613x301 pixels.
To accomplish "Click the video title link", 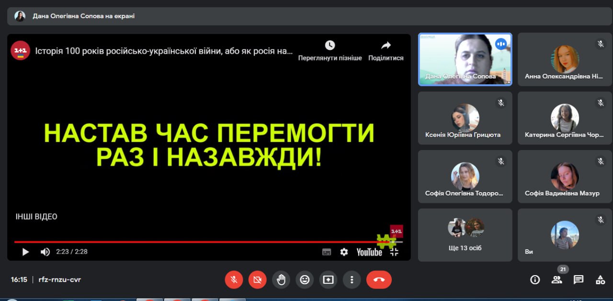I will [x=163, y=51].
